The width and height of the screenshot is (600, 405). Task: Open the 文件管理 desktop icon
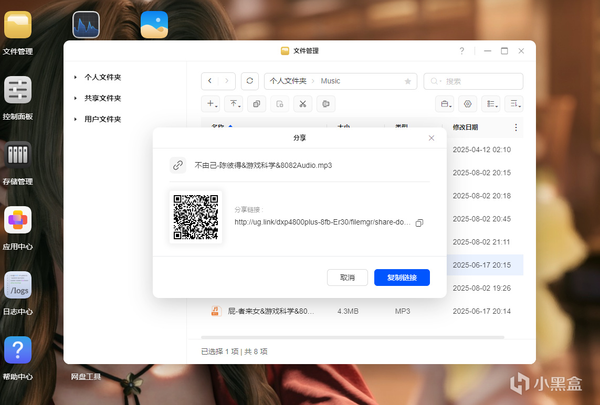click(18, 25)
